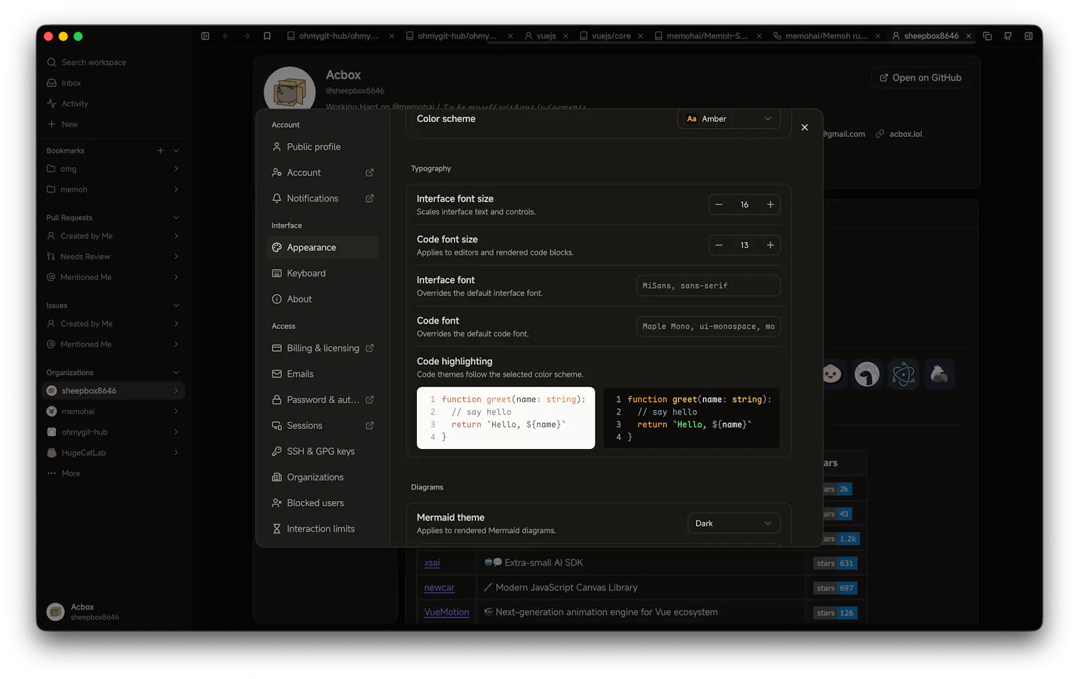Toggle the right sidebar panel icon
The image size is (1079, 679).
coord(1028,36)
